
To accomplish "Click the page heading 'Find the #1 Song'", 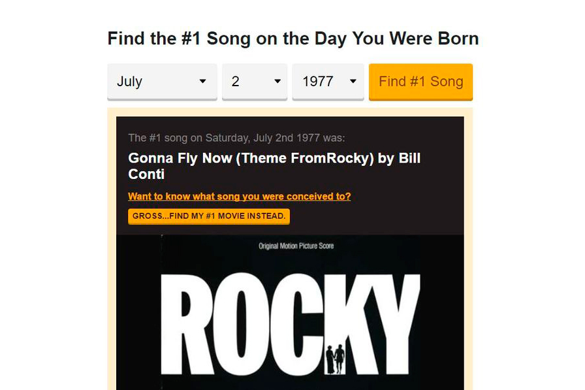I will pos(292,39).
